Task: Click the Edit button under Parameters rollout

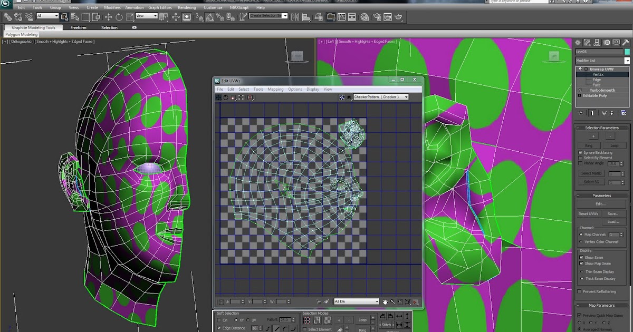Action: tap(601, 203)
